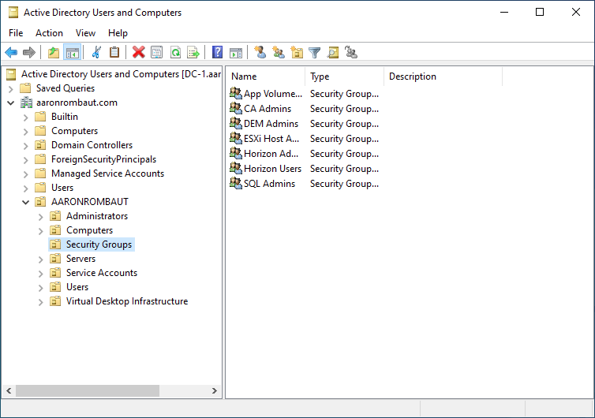This screenshot has height=418, width=595.
Task: Select the Service Accounts OU in tree
Action: tap(101, 273)
